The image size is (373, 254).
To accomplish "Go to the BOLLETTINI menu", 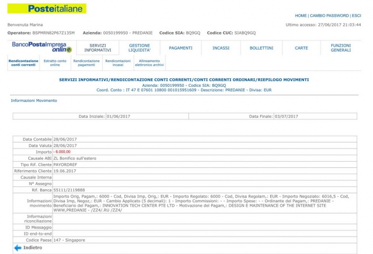I will [261, 48].
